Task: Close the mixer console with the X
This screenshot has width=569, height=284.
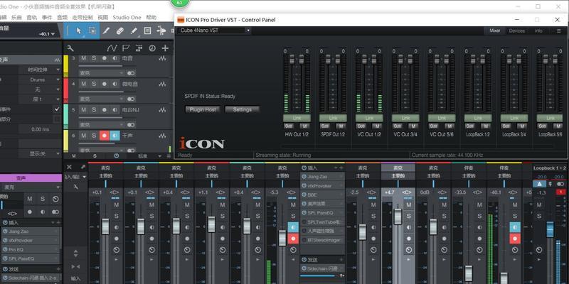Action: coord(69,167)
